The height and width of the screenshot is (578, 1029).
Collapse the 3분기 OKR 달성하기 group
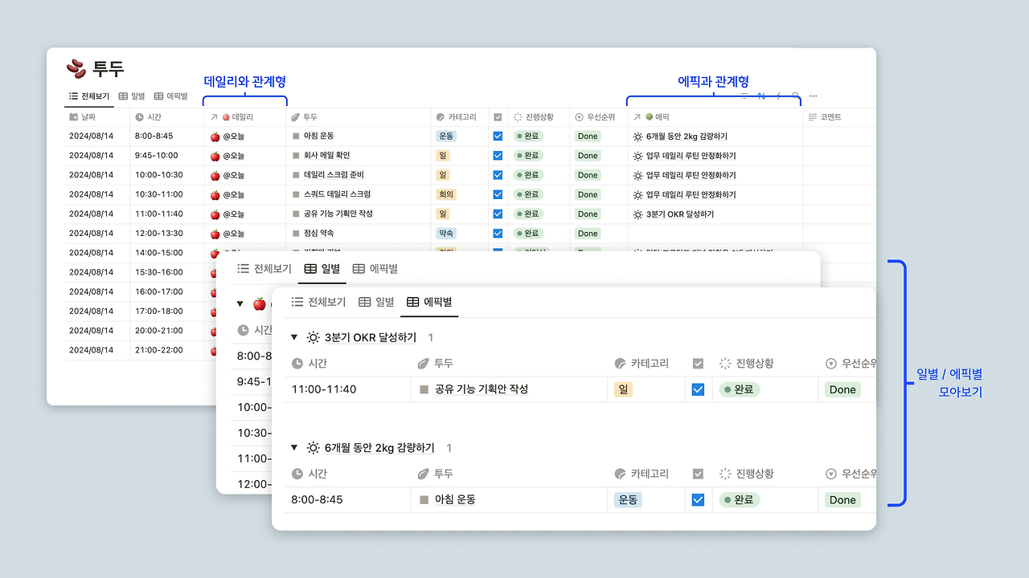click(296, 337)
